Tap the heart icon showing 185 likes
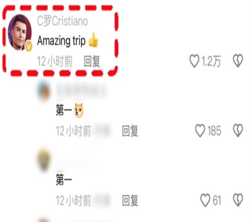This screenshot has height=222, width=252. [x=200, y=131]
